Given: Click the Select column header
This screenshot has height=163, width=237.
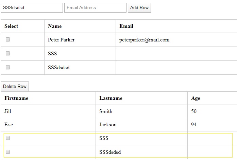Looking at the screenshot, I should (x=22, y=26).
